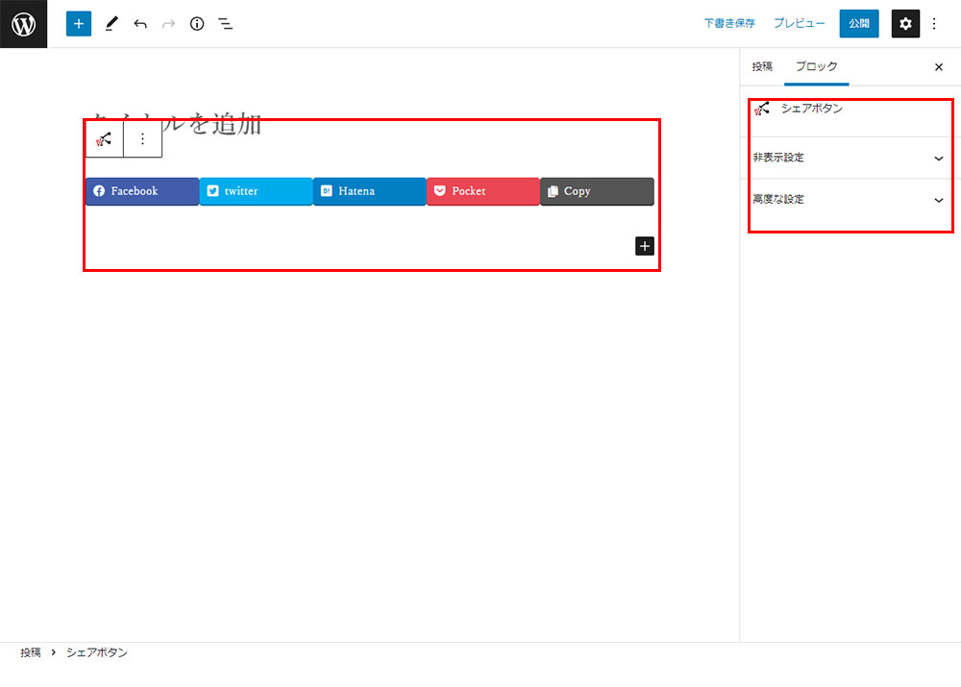Click 投稿 in the bottom breadcrumb
Image resolution: width=961 pixels, height=687 pixels.
[31, 652]
